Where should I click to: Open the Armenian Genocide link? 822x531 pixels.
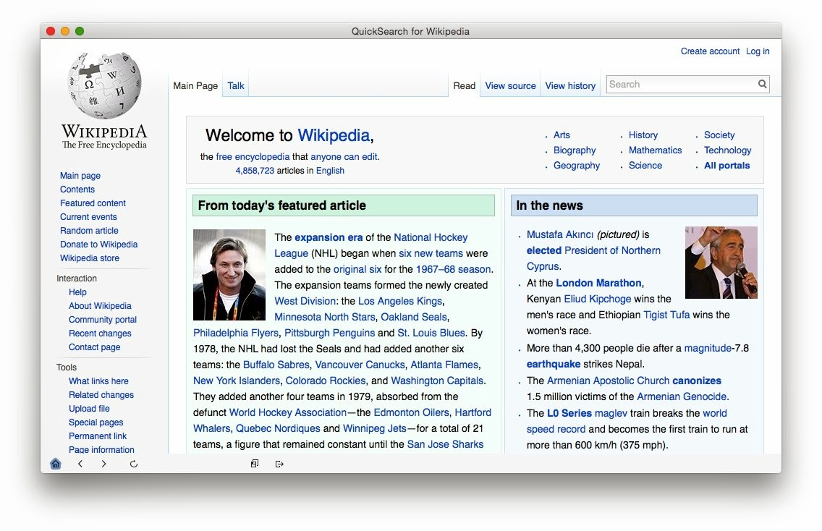(682, 397)
